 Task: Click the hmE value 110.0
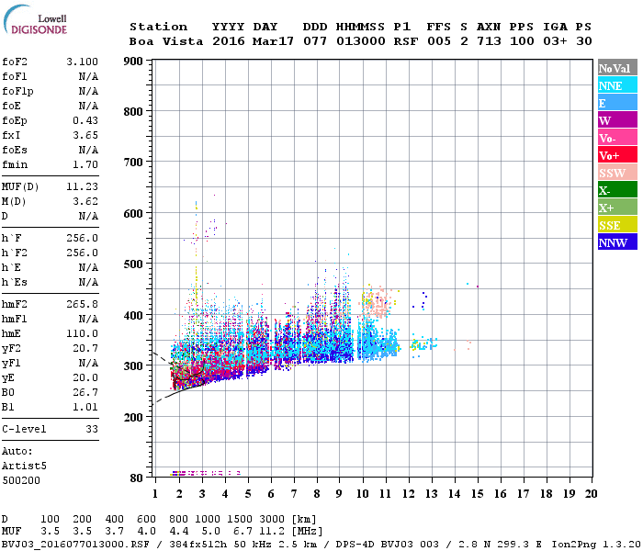click(x=82, y=333)
